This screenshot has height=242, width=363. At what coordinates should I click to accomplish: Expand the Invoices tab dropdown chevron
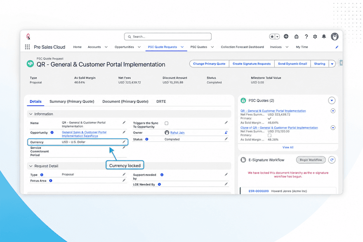pos(287,47)
